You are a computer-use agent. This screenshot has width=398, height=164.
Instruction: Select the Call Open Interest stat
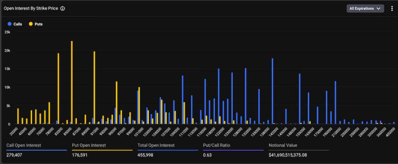(x=24, y=145)
